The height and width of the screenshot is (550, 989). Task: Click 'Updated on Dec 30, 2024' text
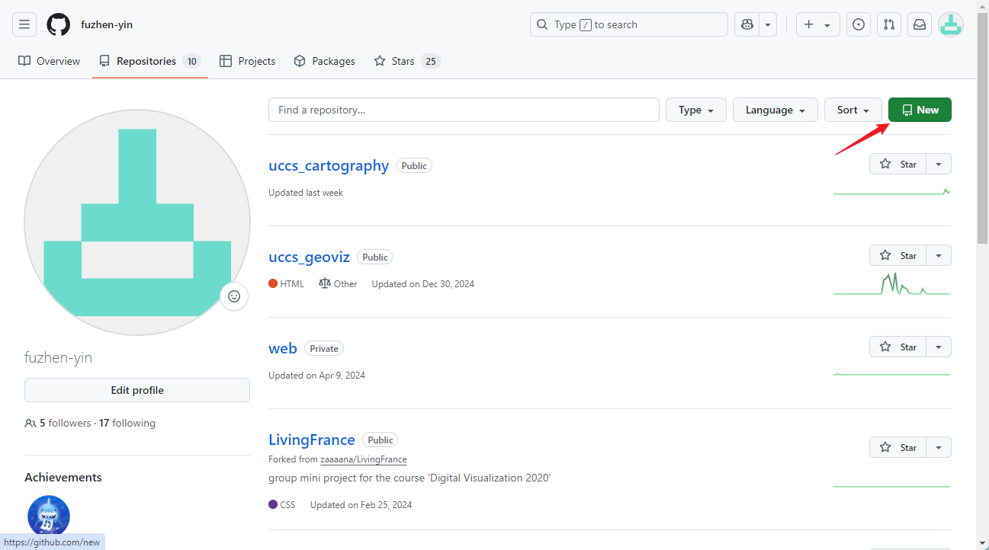coord(423,283)
